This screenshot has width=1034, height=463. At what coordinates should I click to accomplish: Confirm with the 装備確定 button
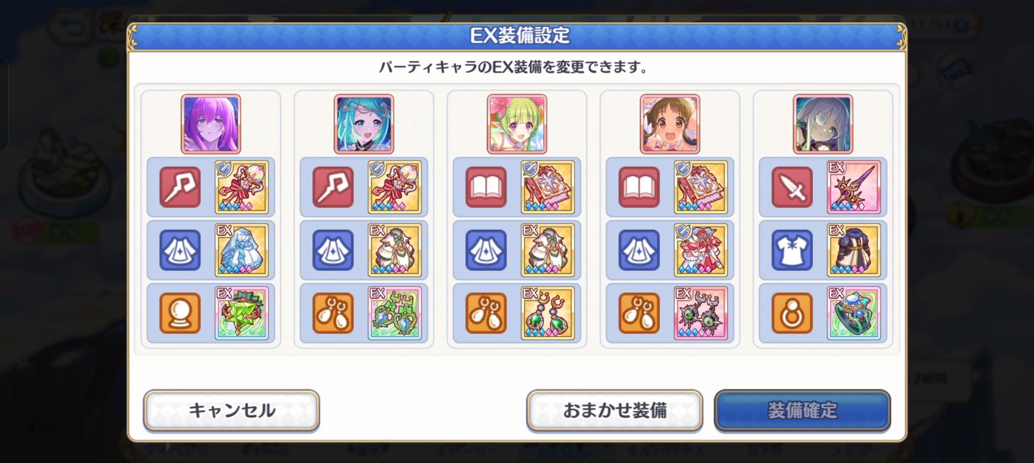pos(802,411)
